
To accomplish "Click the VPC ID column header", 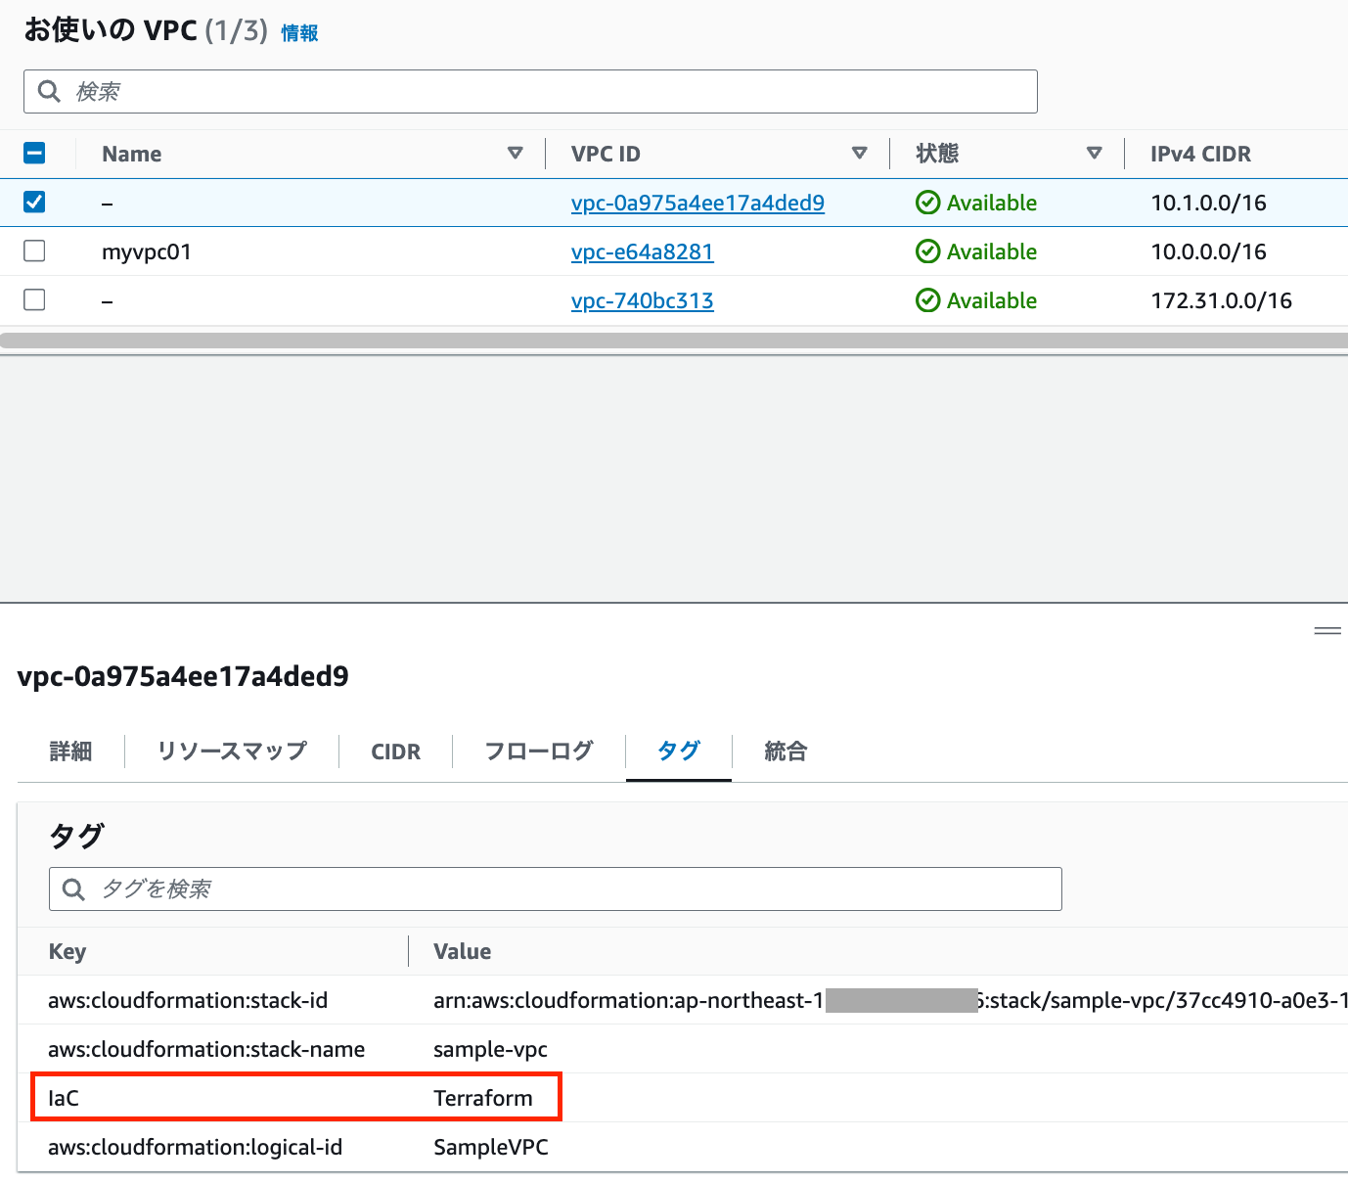I will coord(606,154).
